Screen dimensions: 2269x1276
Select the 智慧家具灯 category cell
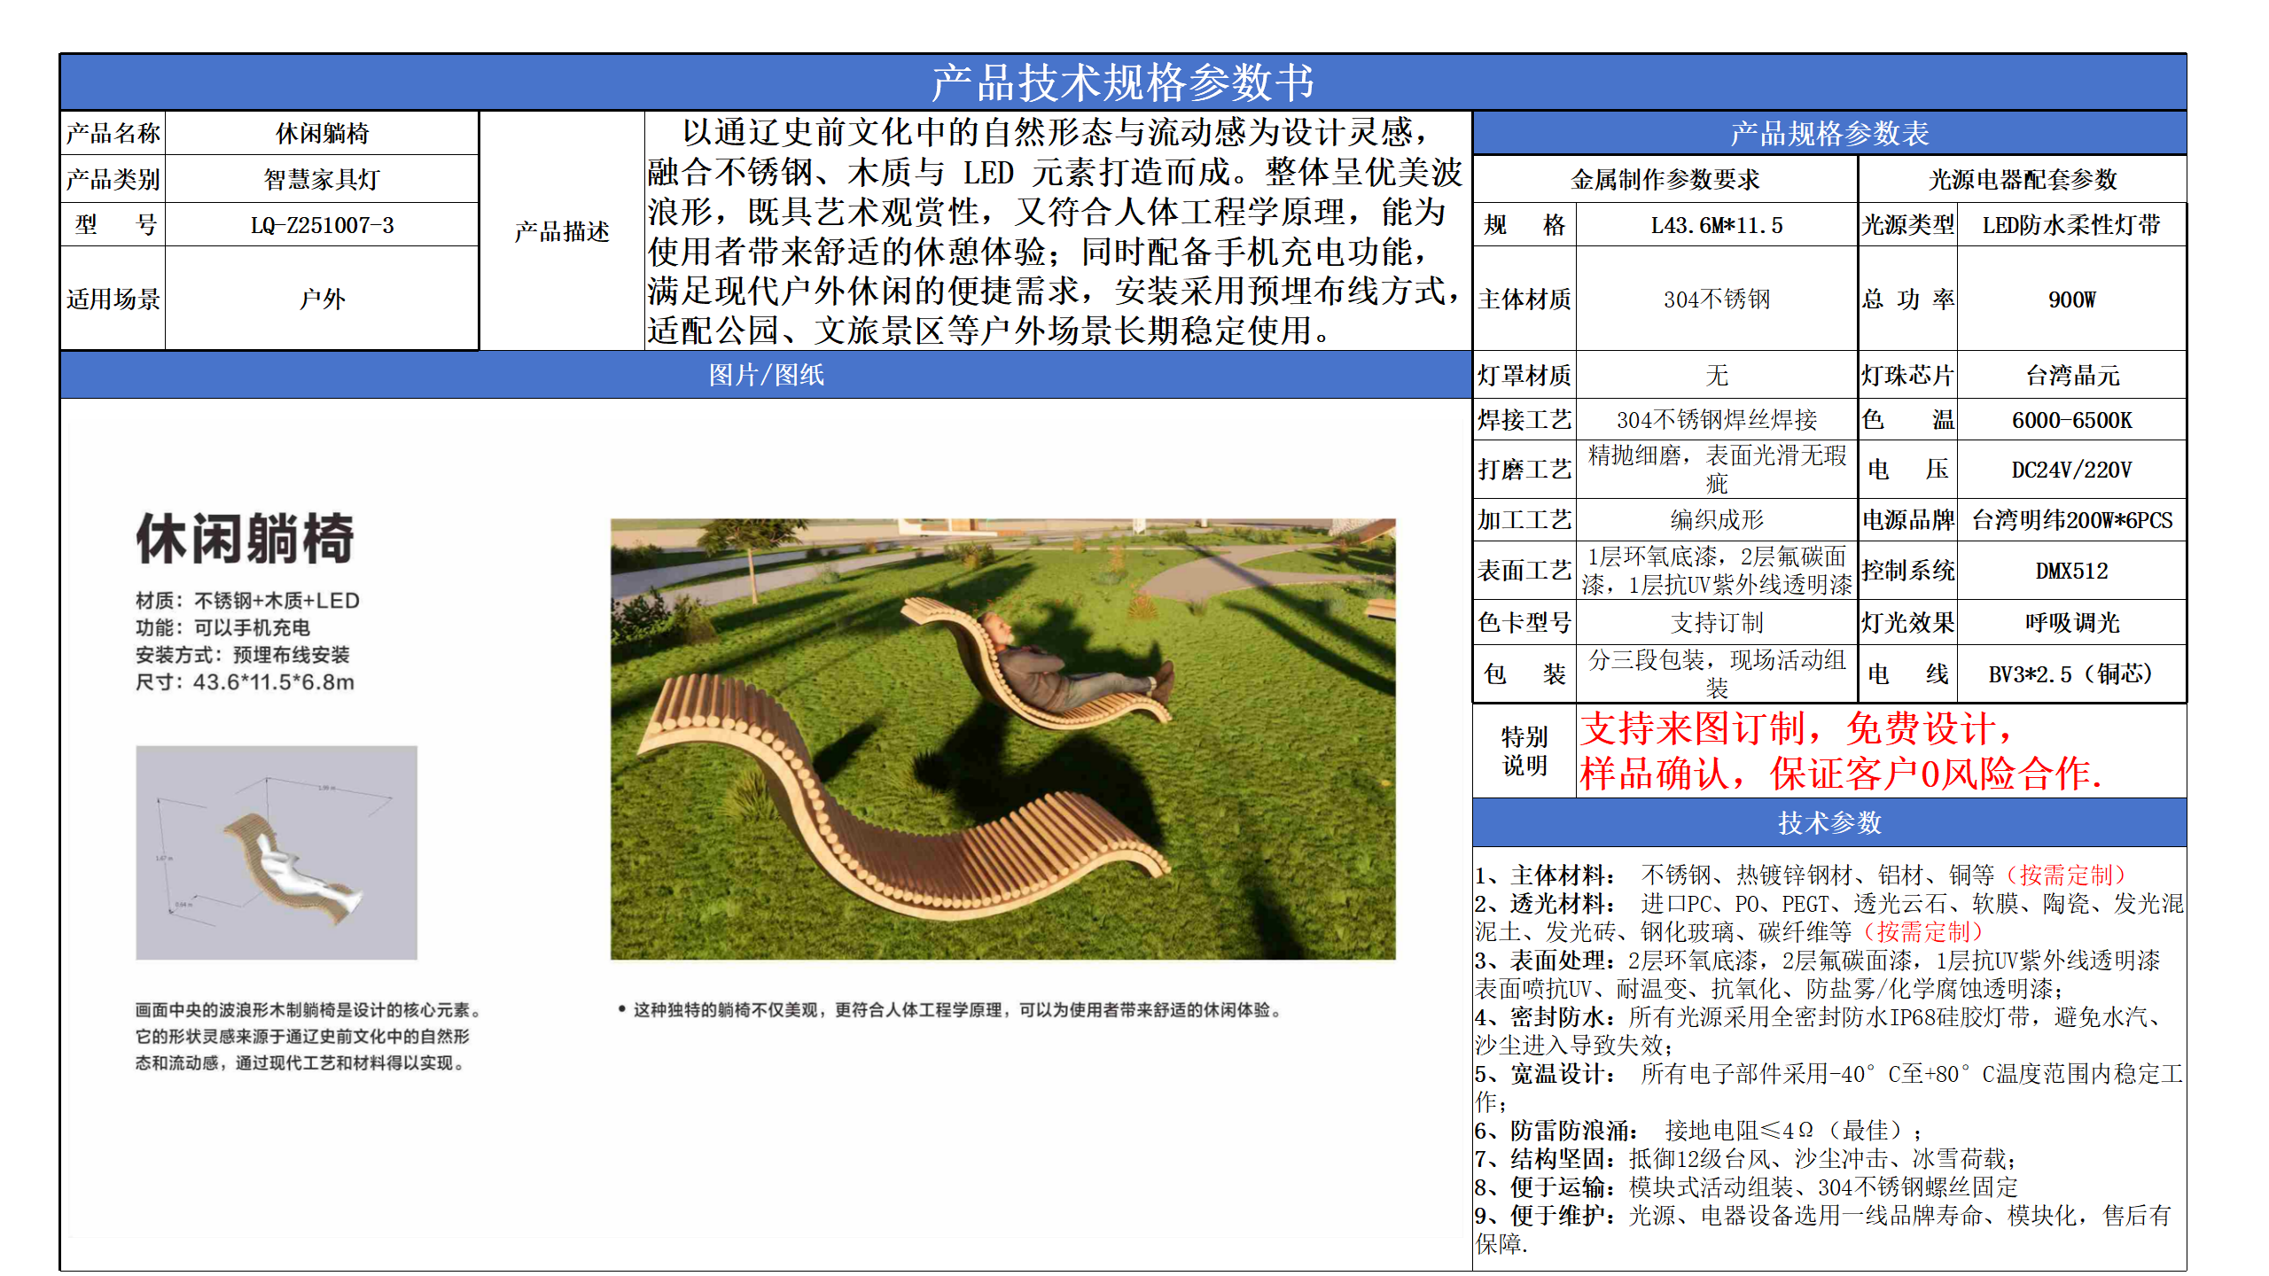pos(321,178)
